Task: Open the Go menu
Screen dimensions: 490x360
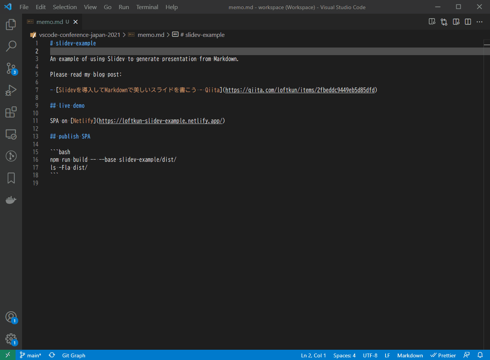Action: point(107,7)
